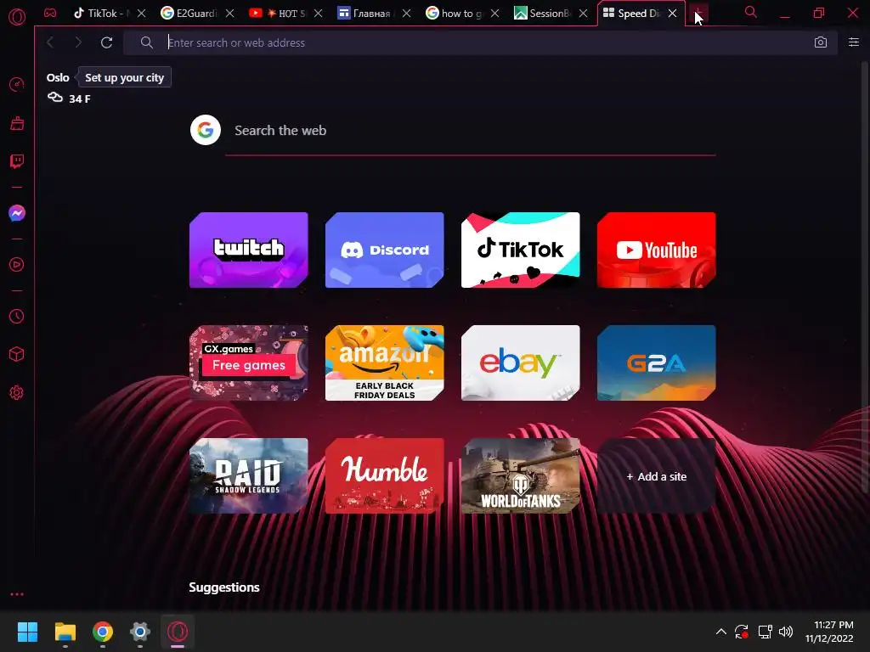This screenshot has width=870, height=652.
Task: Open Windows Start menu
Action: click(x=27, y=632)
